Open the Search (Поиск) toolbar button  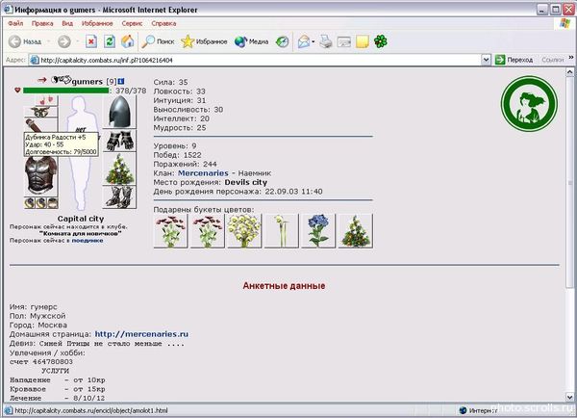[x=159, y=41]
